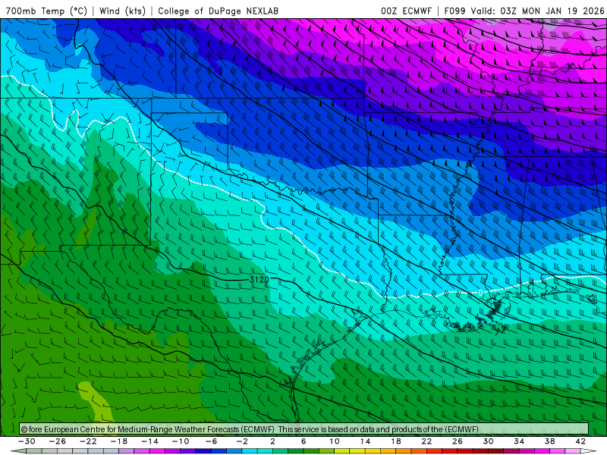607x455 pixels.
Task: Click the "18" colorbar value
Action: (x=396, y=441)
